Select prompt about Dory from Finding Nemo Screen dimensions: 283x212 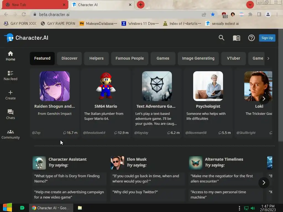[x=69, y=179]
